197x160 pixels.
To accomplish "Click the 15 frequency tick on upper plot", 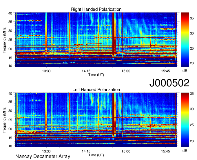I will coord(10,58).
